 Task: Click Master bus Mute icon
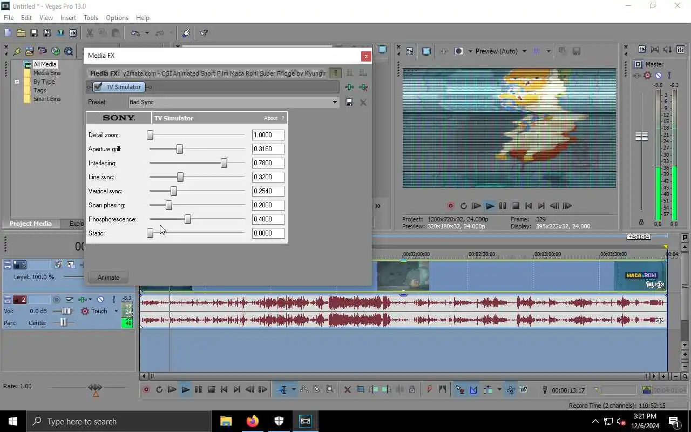658,76
